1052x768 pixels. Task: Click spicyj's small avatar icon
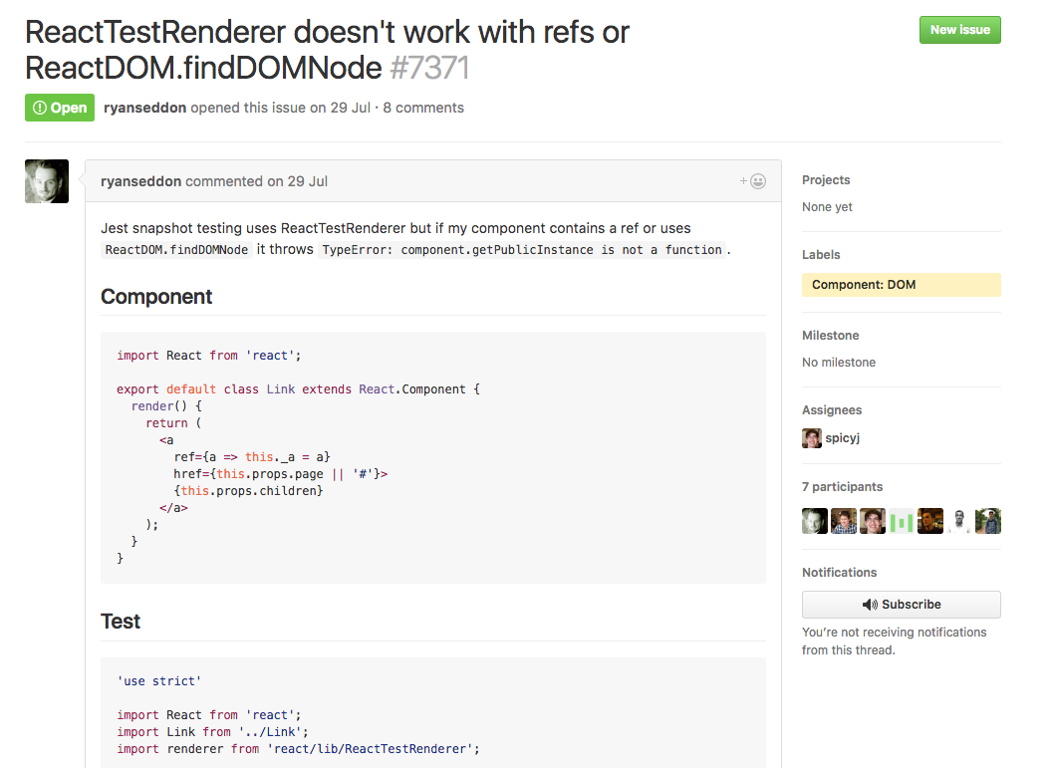812,438
